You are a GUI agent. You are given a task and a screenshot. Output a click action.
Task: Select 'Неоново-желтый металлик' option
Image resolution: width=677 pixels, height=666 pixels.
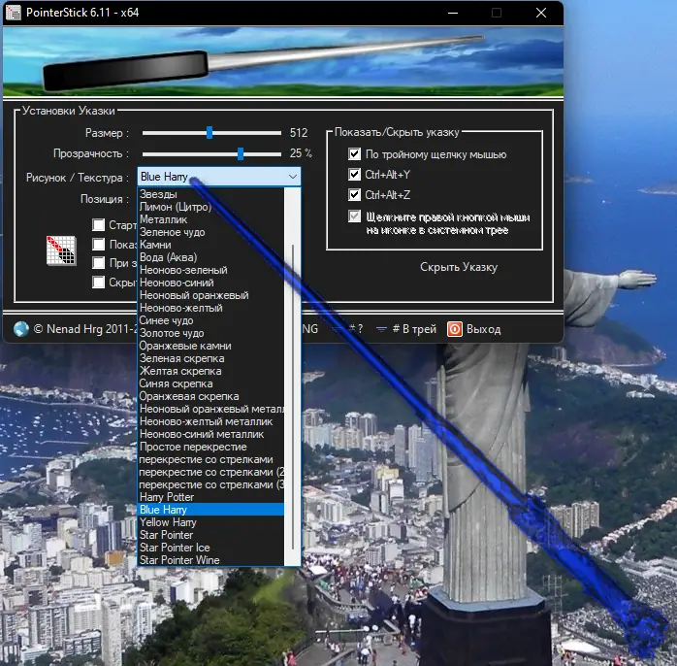[x=211, y=421]
